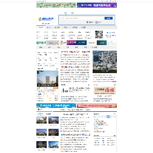Focus the search text field in the blue box
This screenshot has height=153, width=153.
click(x=82, y=18)
